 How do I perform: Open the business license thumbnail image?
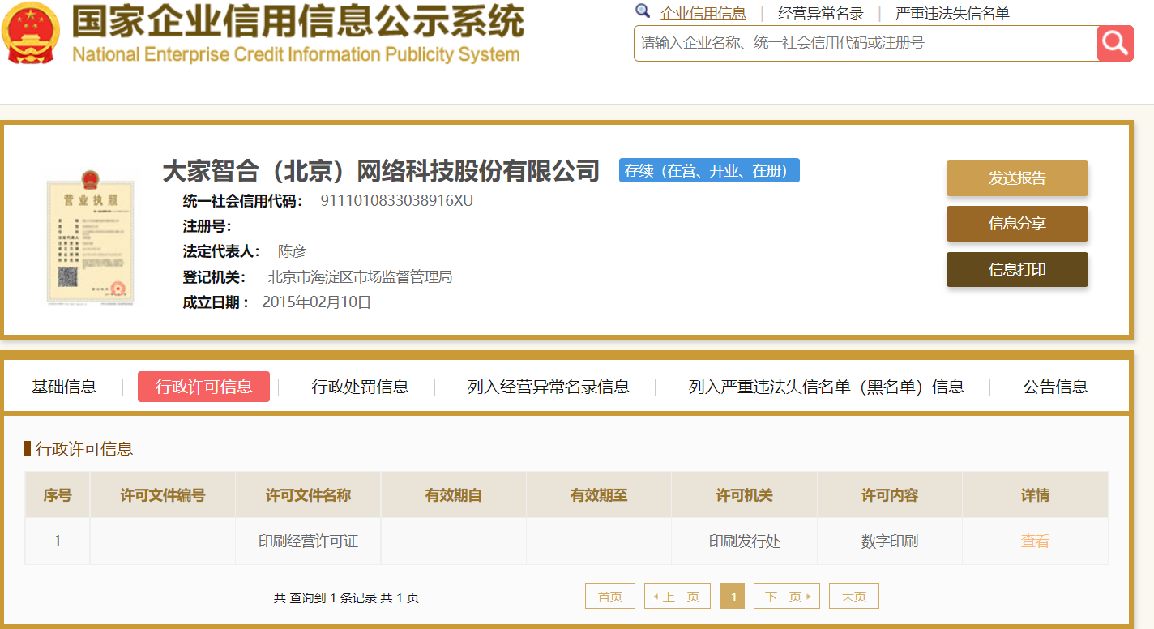89,238
